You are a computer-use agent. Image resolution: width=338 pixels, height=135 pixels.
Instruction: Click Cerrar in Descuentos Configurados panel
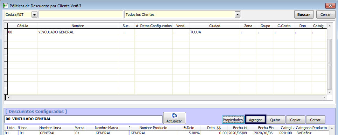(x=316, y=120)
